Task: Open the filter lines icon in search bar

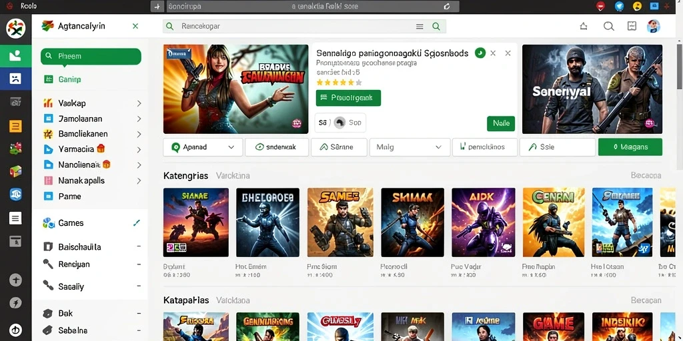Action: [x=420, y=27]
